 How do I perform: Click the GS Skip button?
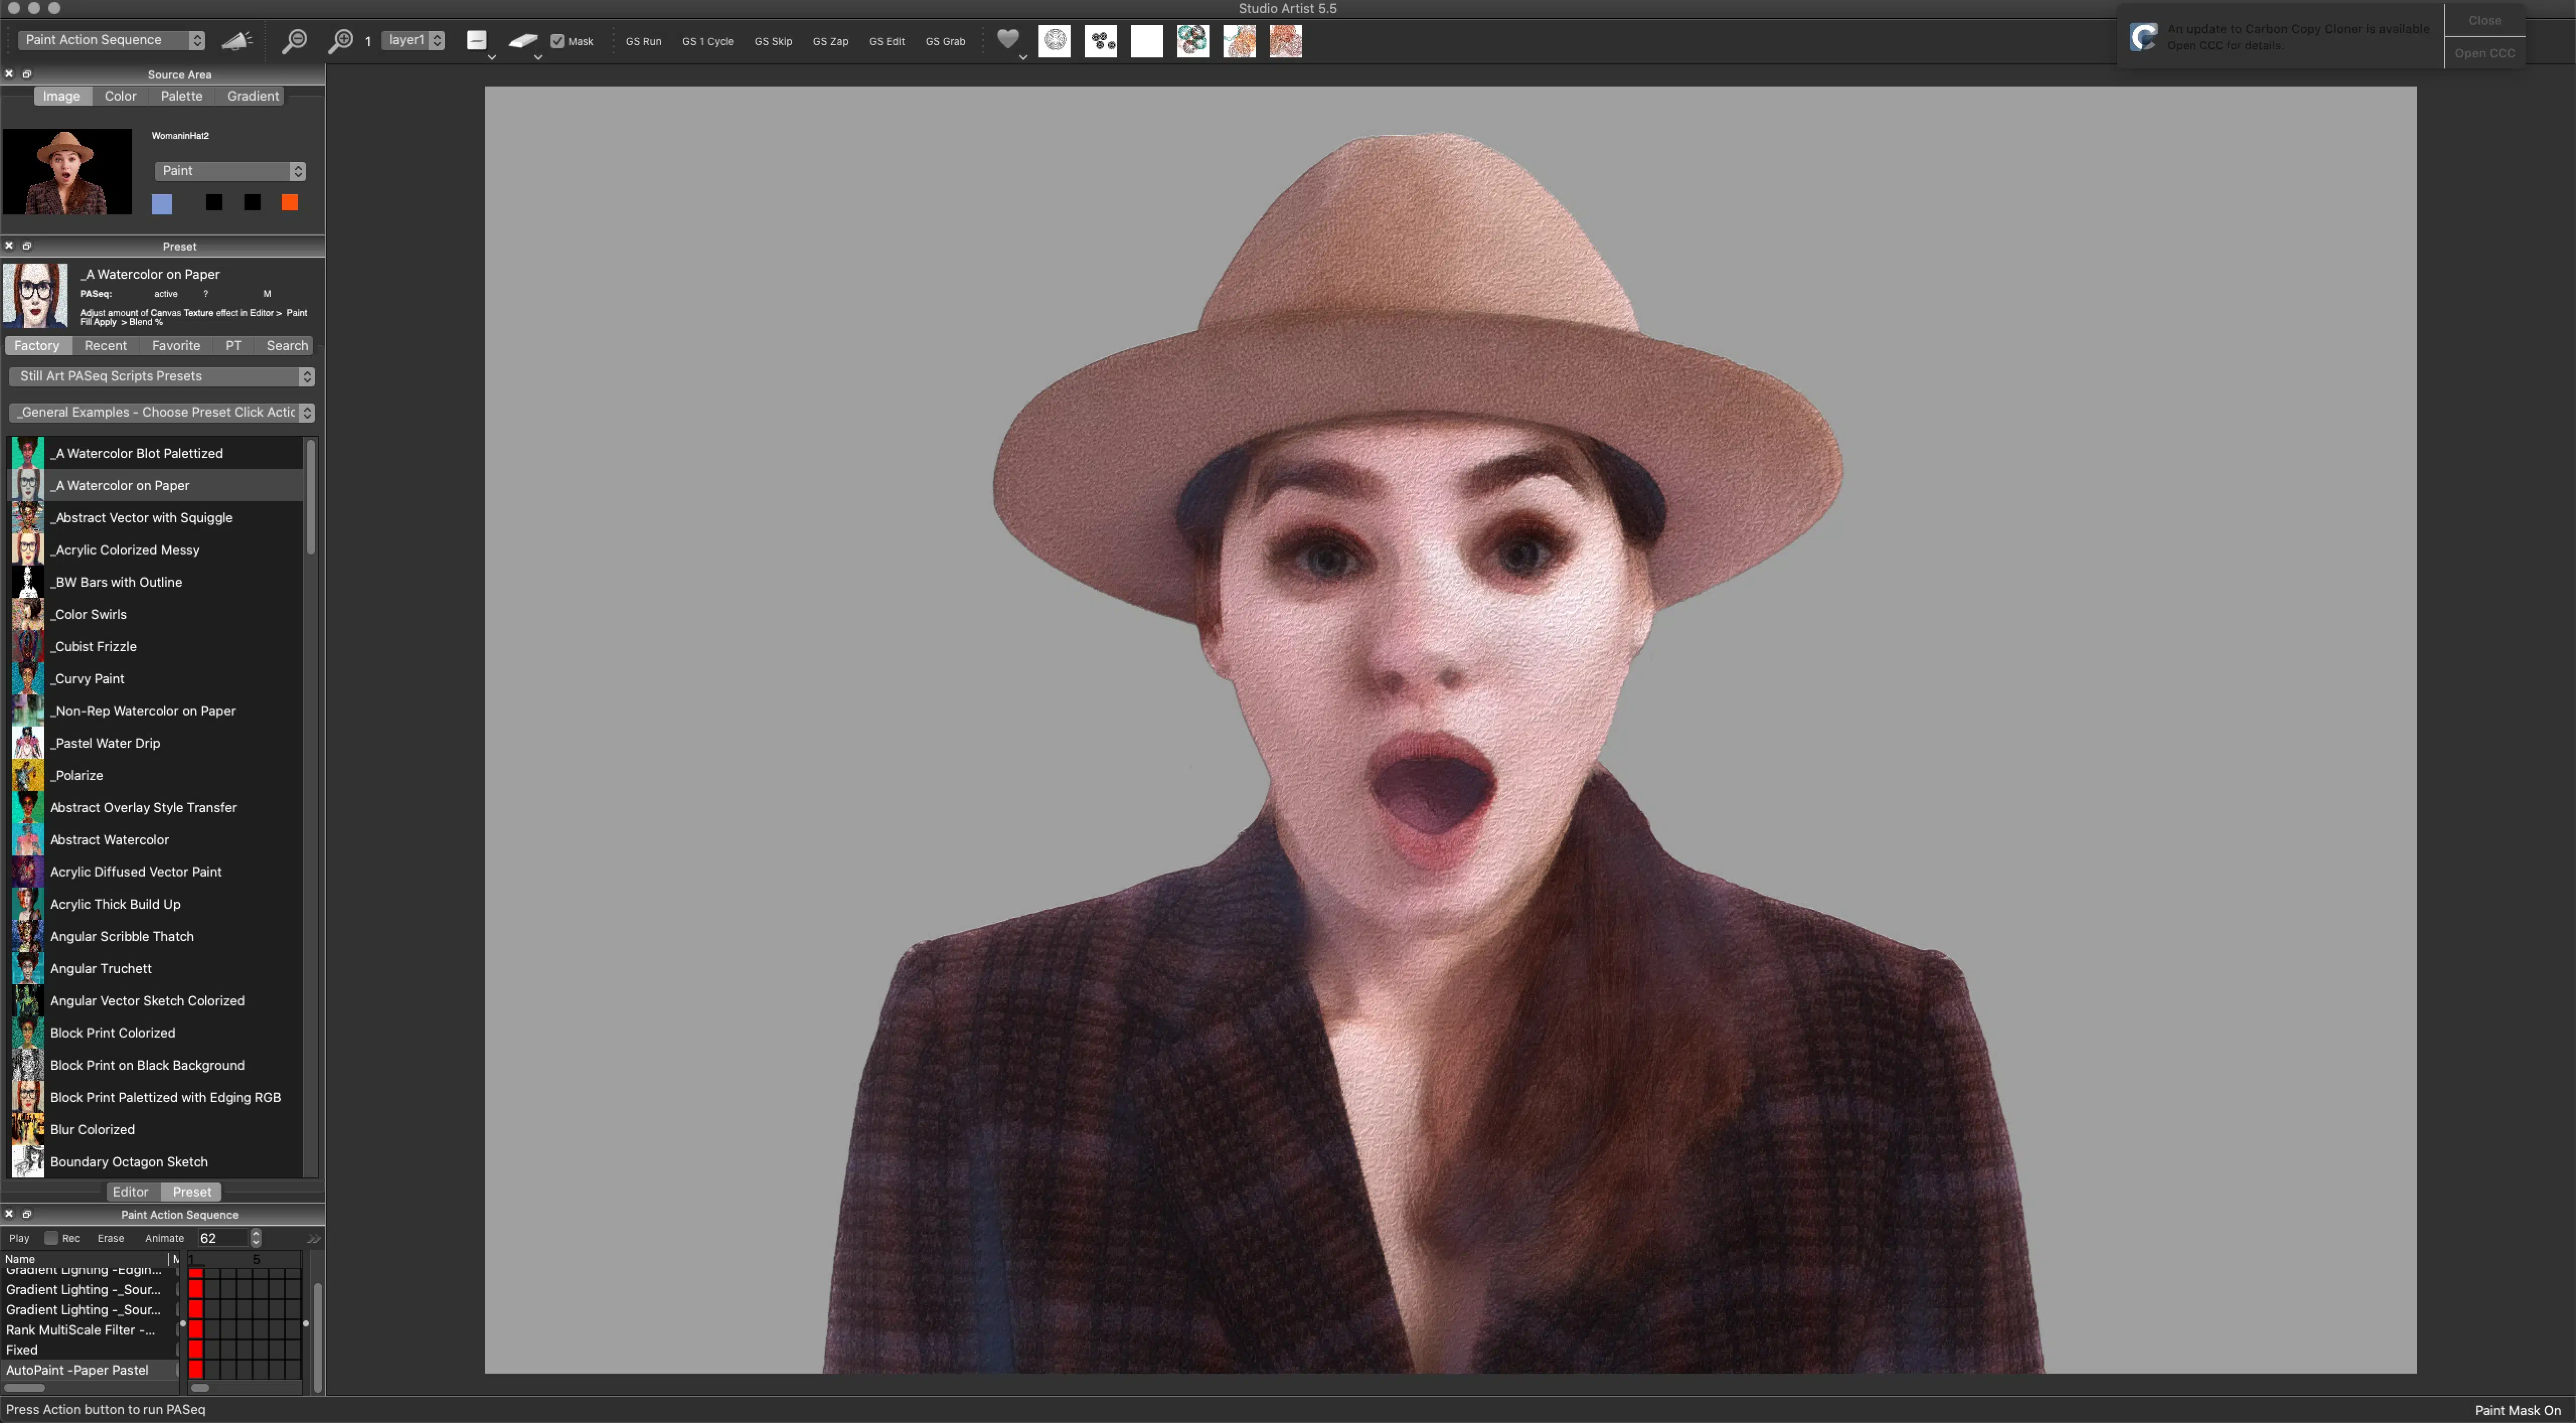(773, 41)
